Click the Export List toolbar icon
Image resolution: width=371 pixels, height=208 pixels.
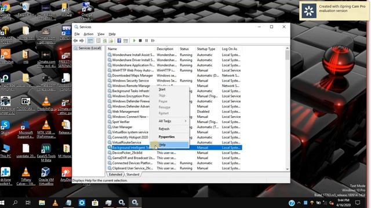coord(111,40)
